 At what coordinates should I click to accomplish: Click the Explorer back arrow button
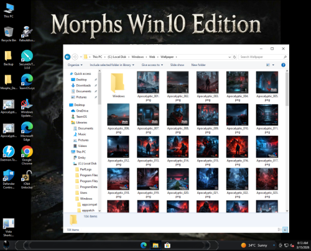68,57
